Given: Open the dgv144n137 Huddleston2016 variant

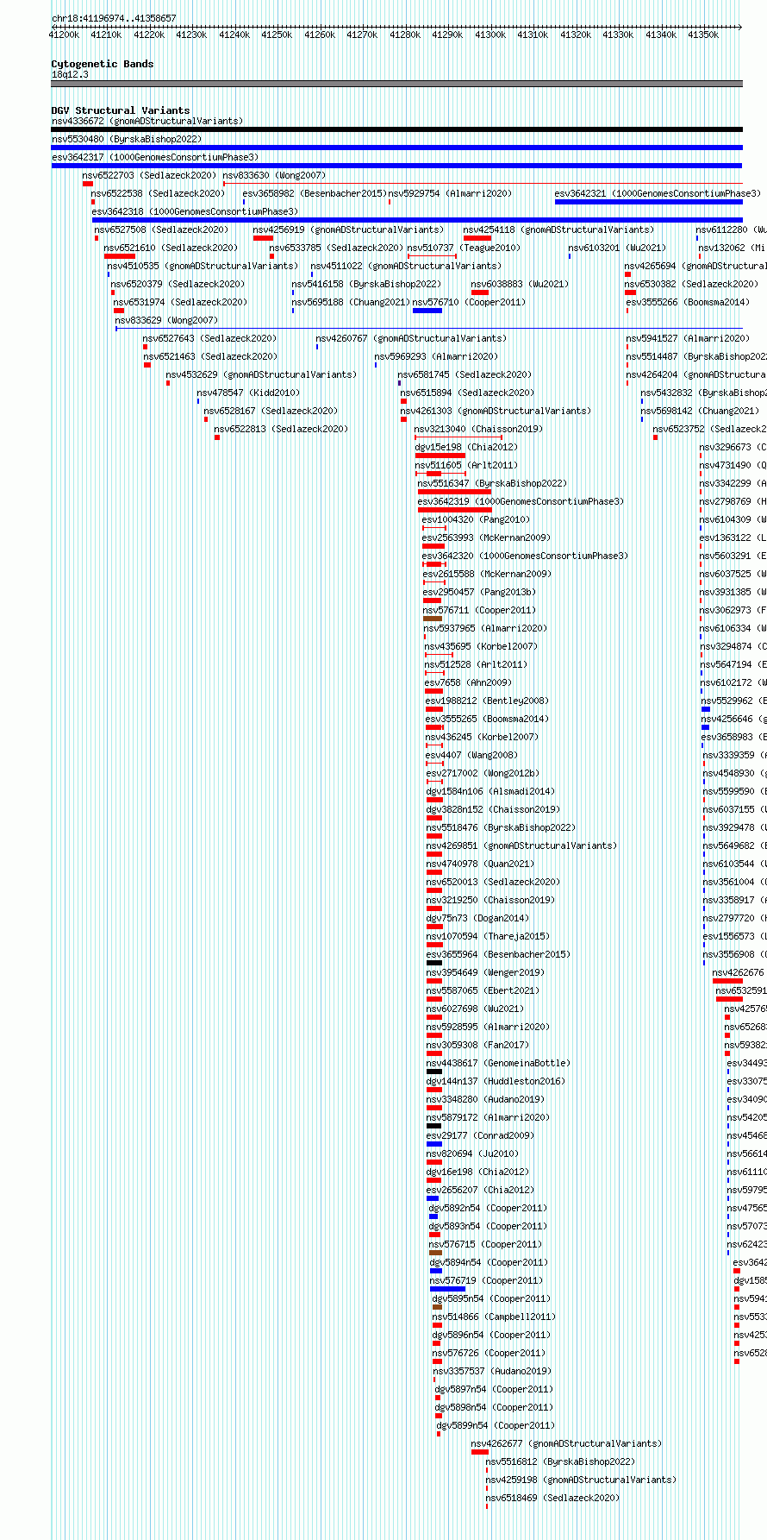Looking at the screenshot, I should click(496, 1081).
